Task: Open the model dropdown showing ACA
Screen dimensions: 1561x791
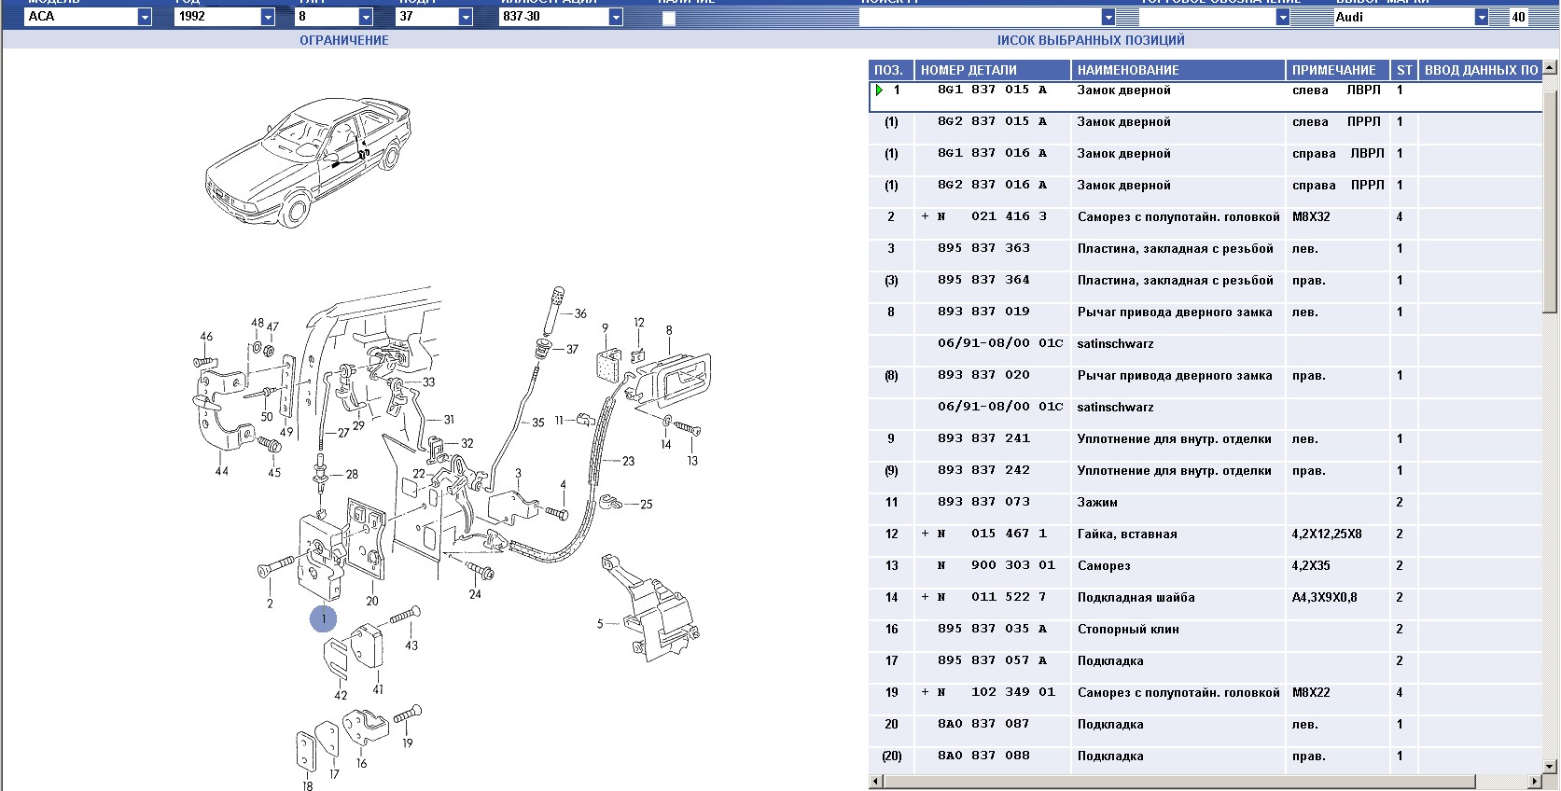Action: (145, 17)
